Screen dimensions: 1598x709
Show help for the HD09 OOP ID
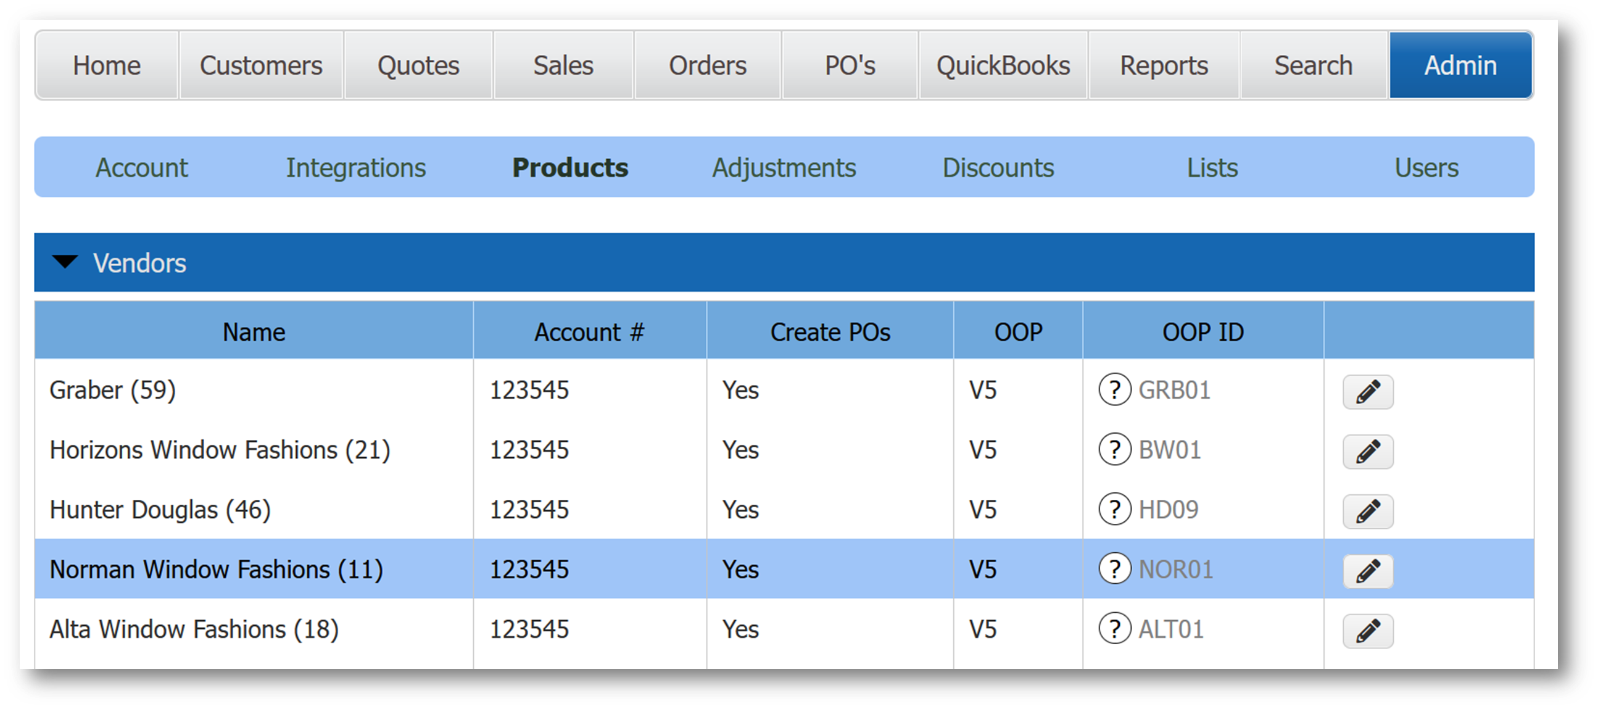(1114, 509)
